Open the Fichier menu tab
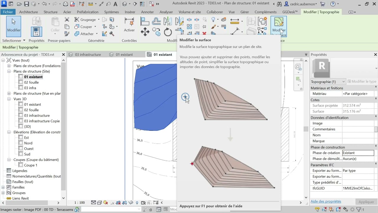The height and width of the screenshot is (213, 378). 8,12
